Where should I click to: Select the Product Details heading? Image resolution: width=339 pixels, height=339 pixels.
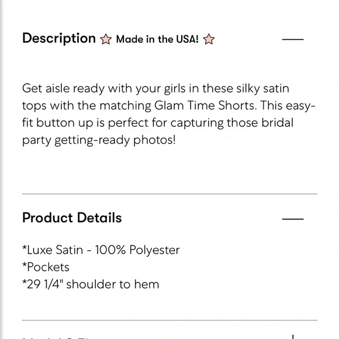tap(72, 217)
